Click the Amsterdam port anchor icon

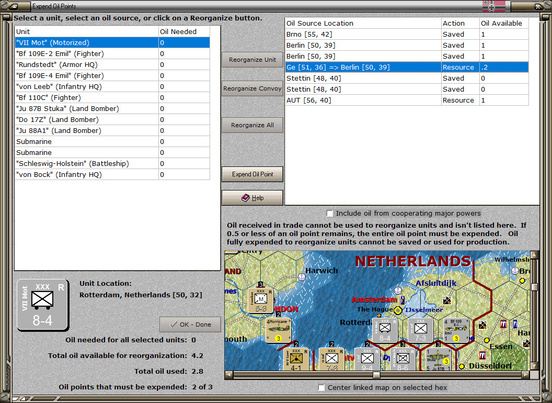398,290
